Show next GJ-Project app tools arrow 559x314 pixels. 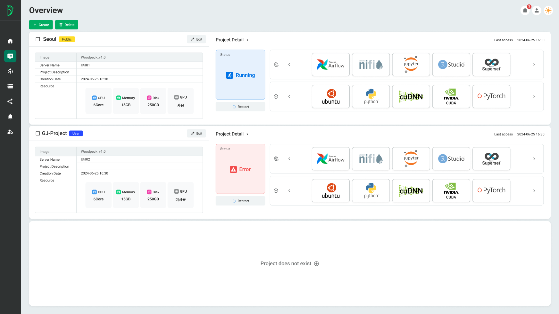(534, 159)
